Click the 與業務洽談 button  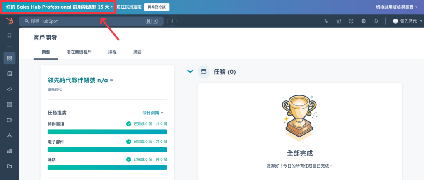(x=157, y=7)
